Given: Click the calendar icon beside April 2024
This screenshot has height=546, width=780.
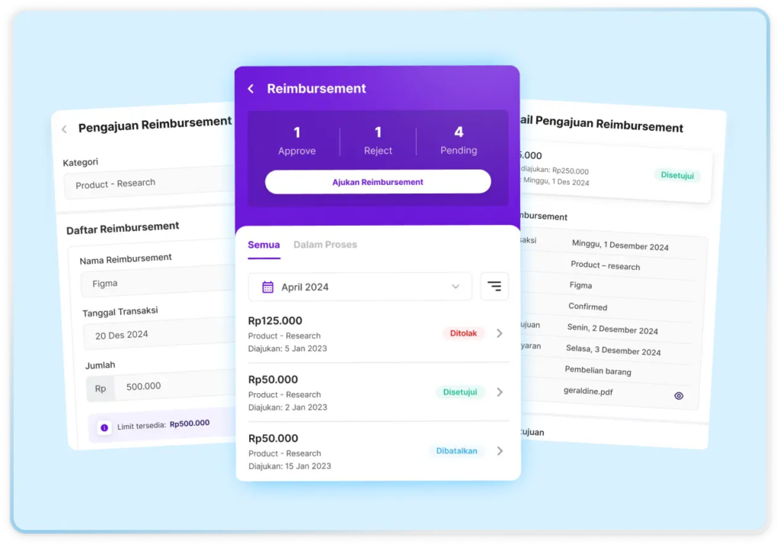Looking at the screenshot, I should [x=268, y=287].
